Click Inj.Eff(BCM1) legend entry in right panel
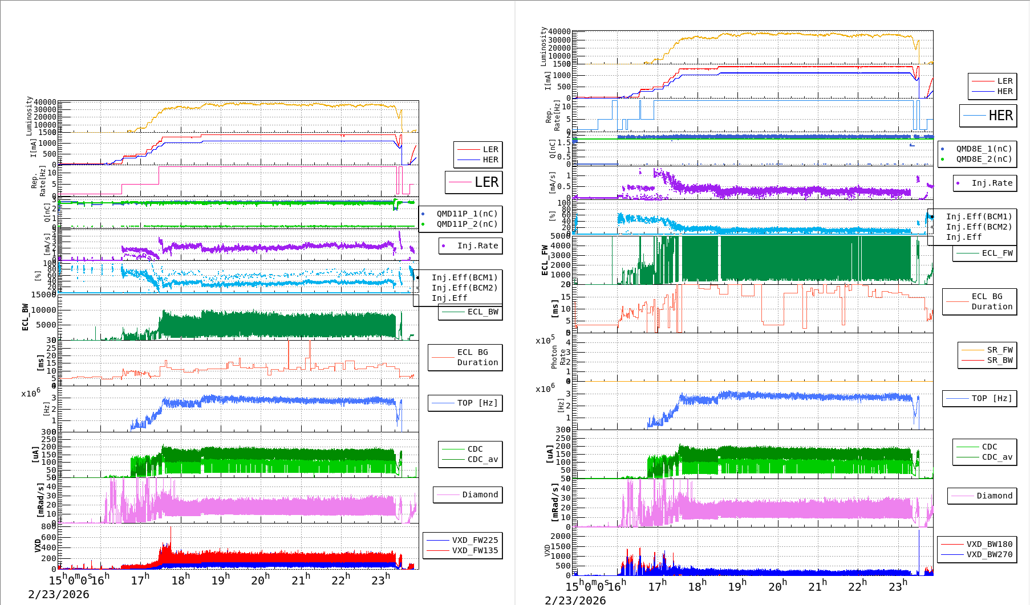The image size is (1030, 605). pos(978,216)
